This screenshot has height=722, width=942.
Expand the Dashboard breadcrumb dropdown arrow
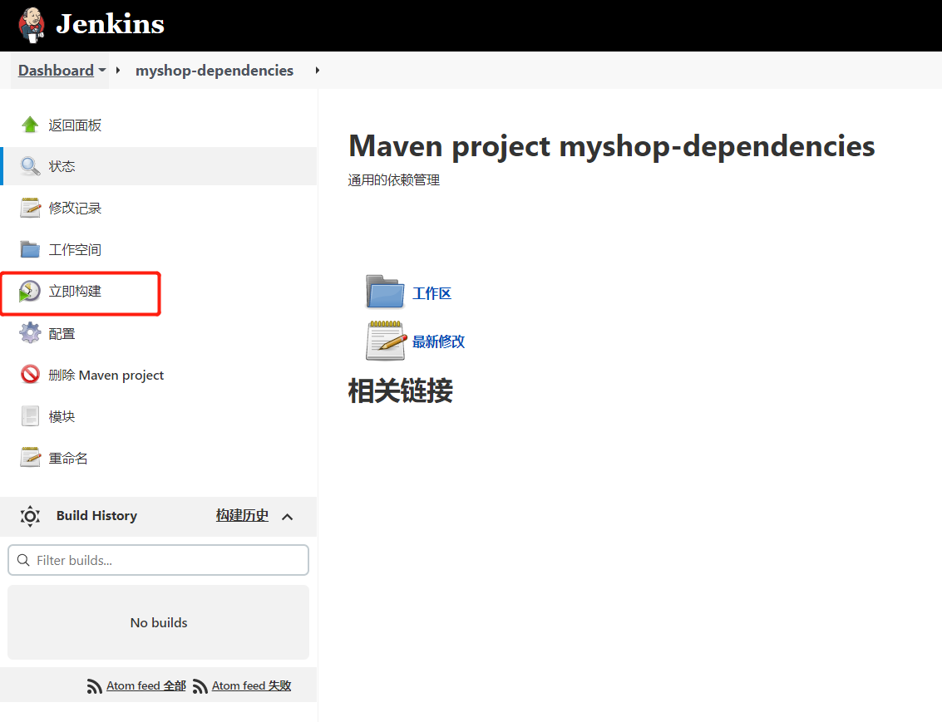pos(102,71)
